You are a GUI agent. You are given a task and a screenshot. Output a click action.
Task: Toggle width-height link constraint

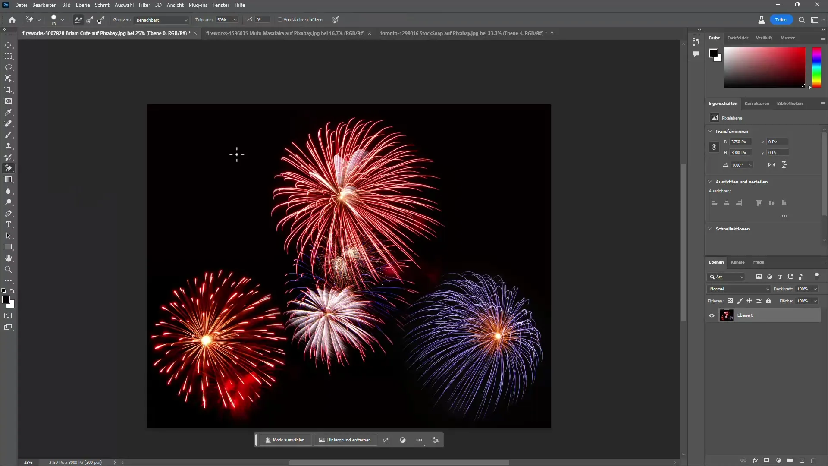point(714,147)
